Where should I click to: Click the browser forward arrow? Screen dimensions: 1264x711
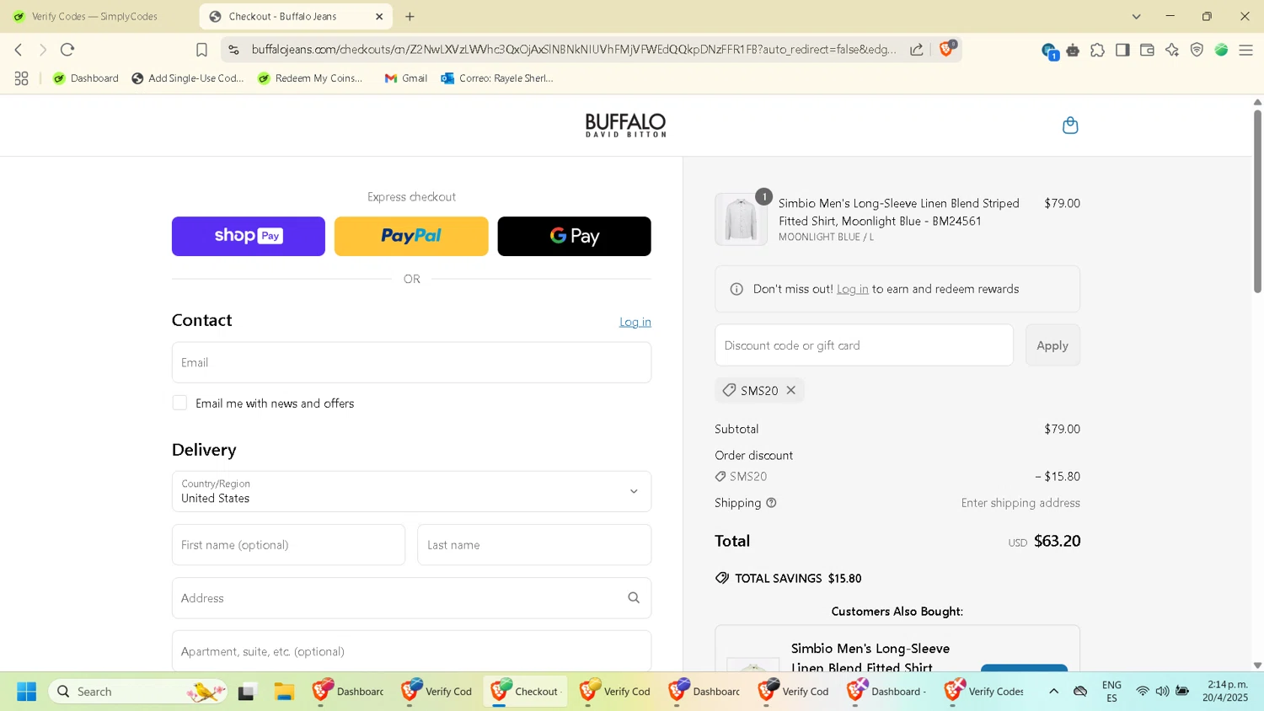[43, 50]
